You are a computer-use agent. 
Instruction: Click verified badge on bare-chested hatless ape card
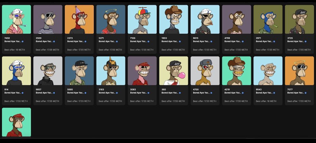click(274, 93)
